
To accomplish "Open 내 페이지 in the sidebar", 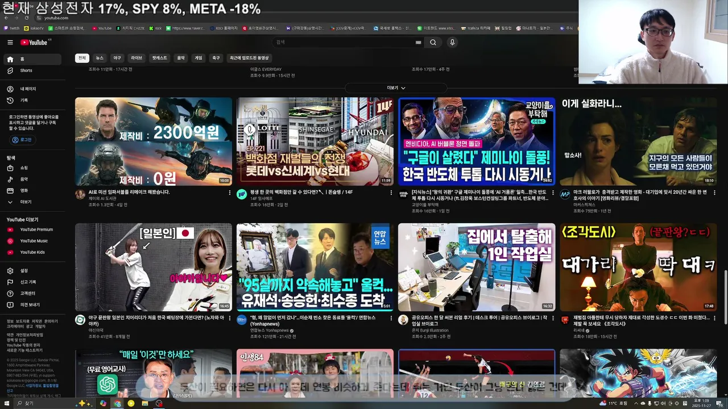I will [x=32, y=89].
